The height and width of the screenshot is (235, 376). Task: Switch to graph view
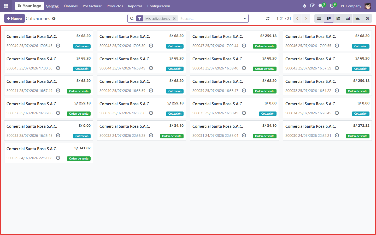click(358, 19)
